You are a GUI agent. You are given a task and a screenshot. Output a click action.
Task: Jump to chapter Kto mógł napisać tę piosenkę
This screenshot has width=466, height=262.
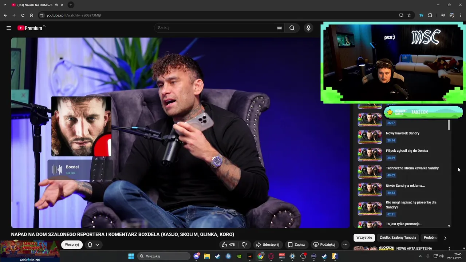[x=411, y=205]
